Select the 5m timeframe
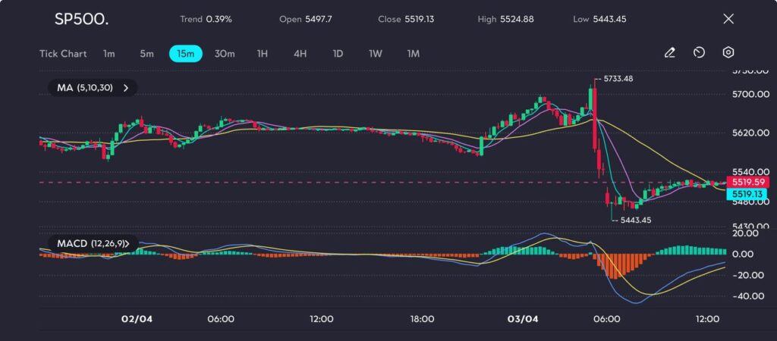The image size is (777, 341). click(146, 54)
